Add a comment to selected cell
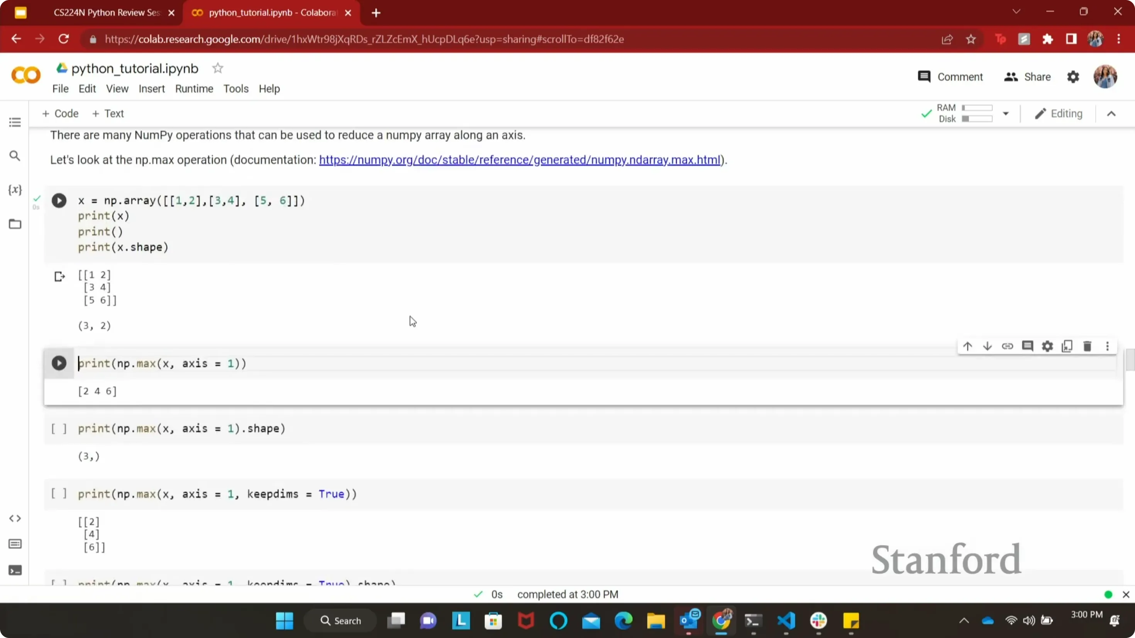 pyautogui.click(x=1028, y=346)
